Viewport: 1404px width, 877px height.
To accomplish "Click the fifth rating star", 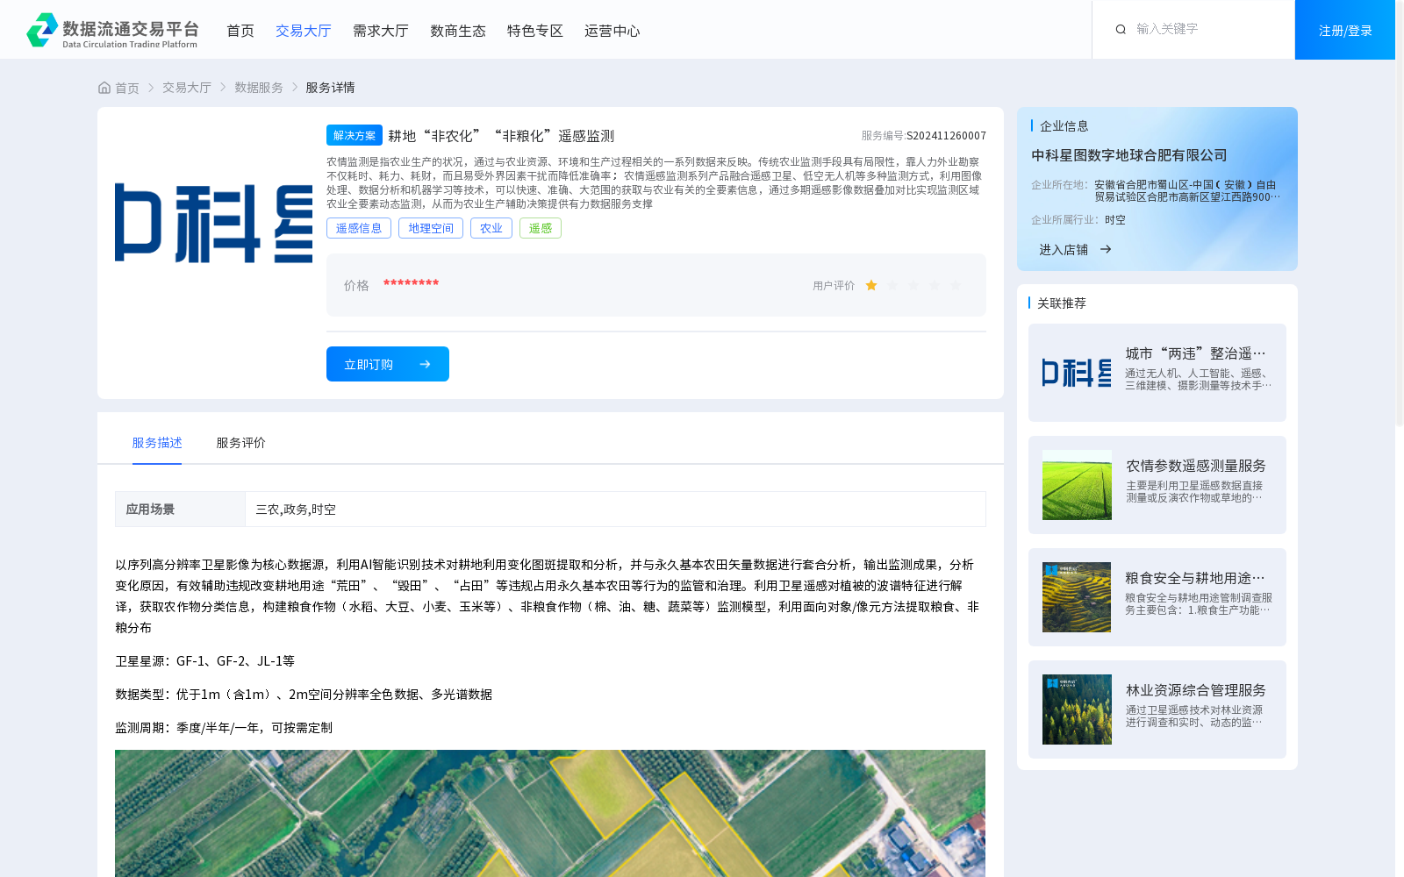I will point(956,285).
